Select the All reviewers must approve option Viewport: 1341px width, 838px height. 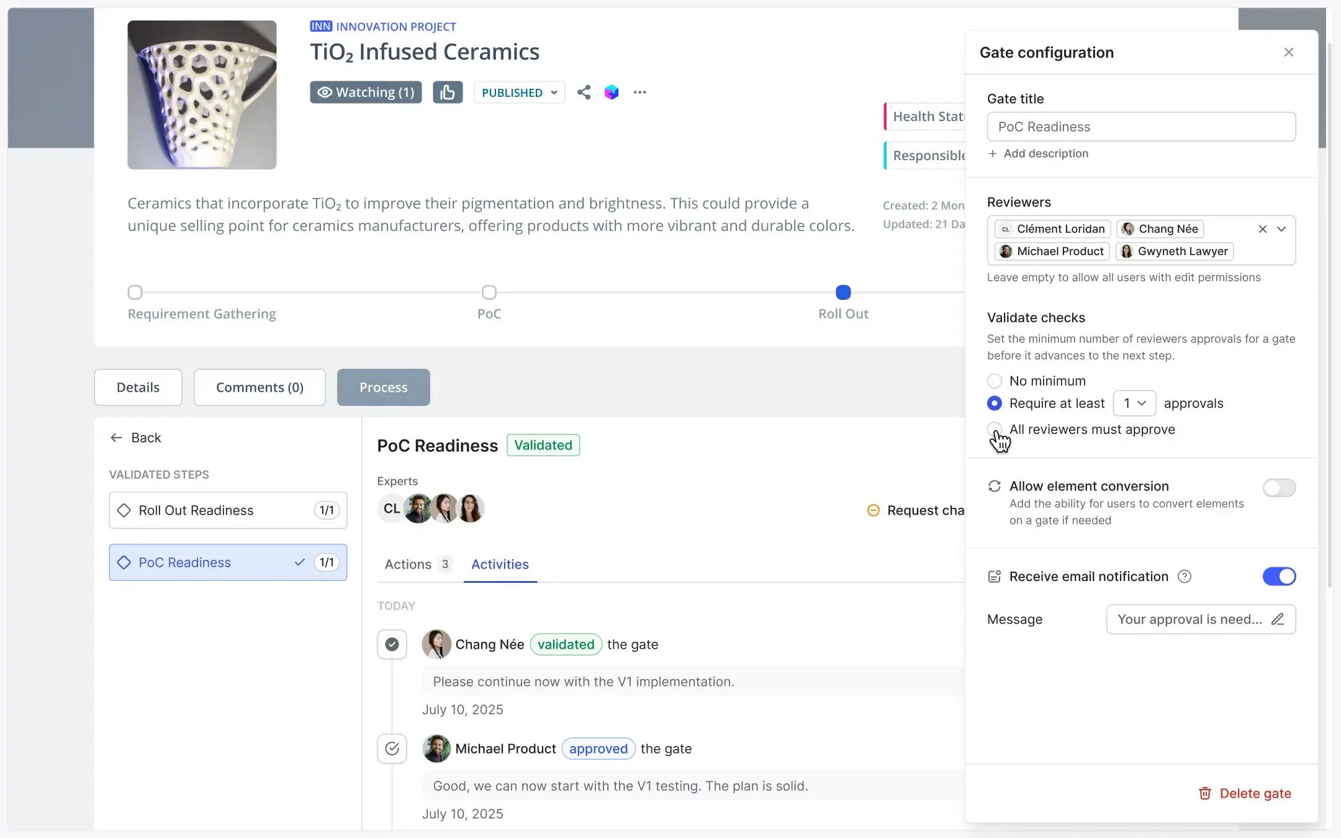point(995,429)
